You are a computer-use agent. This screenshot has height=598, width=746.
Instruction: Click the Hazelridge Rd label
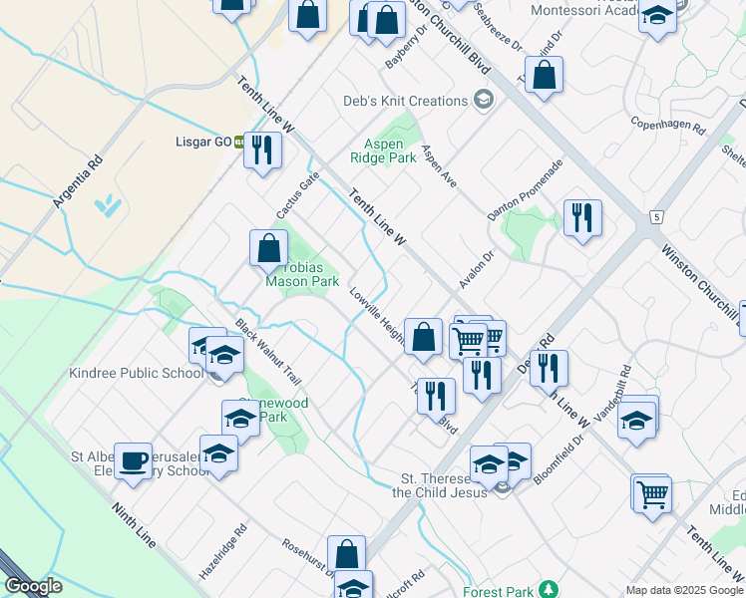coord(223,551)
